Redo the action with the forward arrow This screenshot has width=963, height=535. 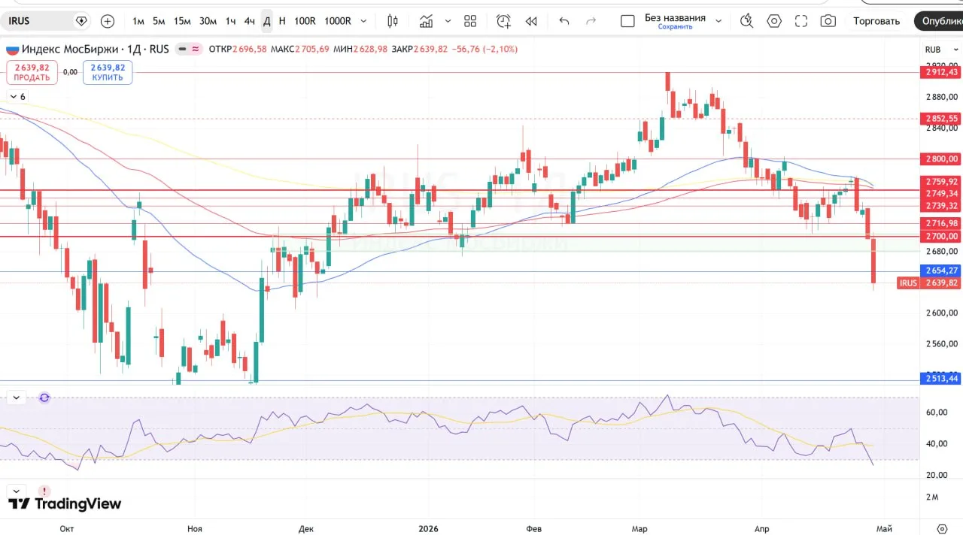(x=591, y=21)
